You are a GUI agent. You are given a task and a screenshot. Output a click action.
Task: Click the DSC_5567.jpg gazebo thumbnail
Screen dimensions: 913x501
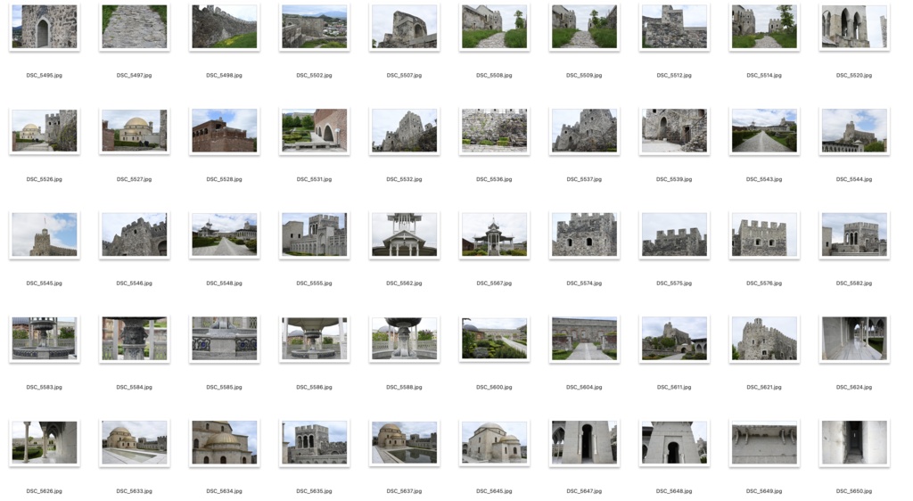coord(494,234)
